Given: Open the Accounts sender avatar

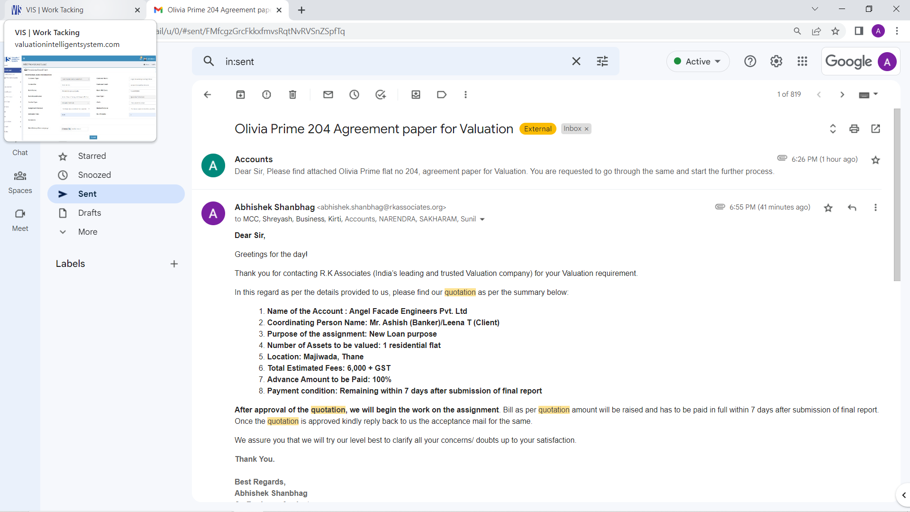Looking at the screenshot, I should pos(213,165).
